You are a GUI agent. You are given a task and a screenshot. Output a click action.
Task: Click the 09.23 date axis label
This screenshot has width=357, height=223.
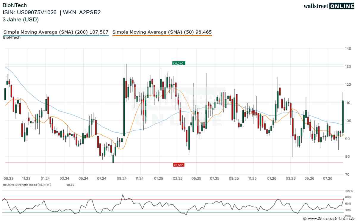pos(8,178)
